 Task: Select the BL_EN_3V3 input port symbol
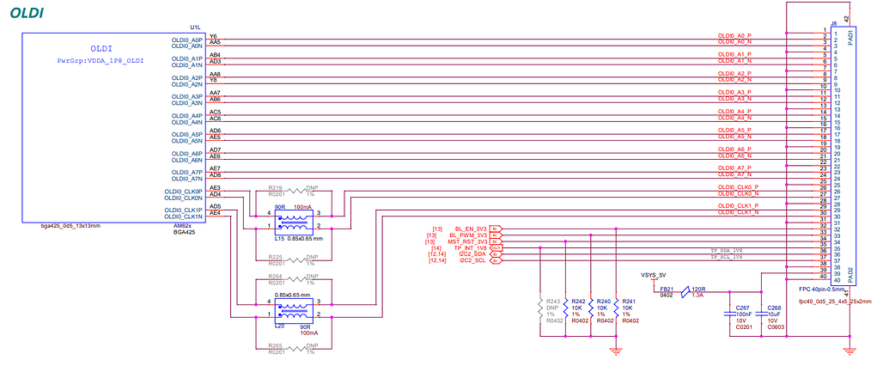click(x=496, y=229)
